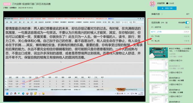Screen dimensions: 193x103
Task: Click the Edge browser icon in recorded taskbar
Action: (23, 94)
